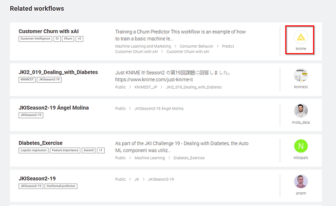Open JKISeason2-19 Ángel Molina workflow
Viewport: 336px width, 206px height.
click(x=54, y=108)
